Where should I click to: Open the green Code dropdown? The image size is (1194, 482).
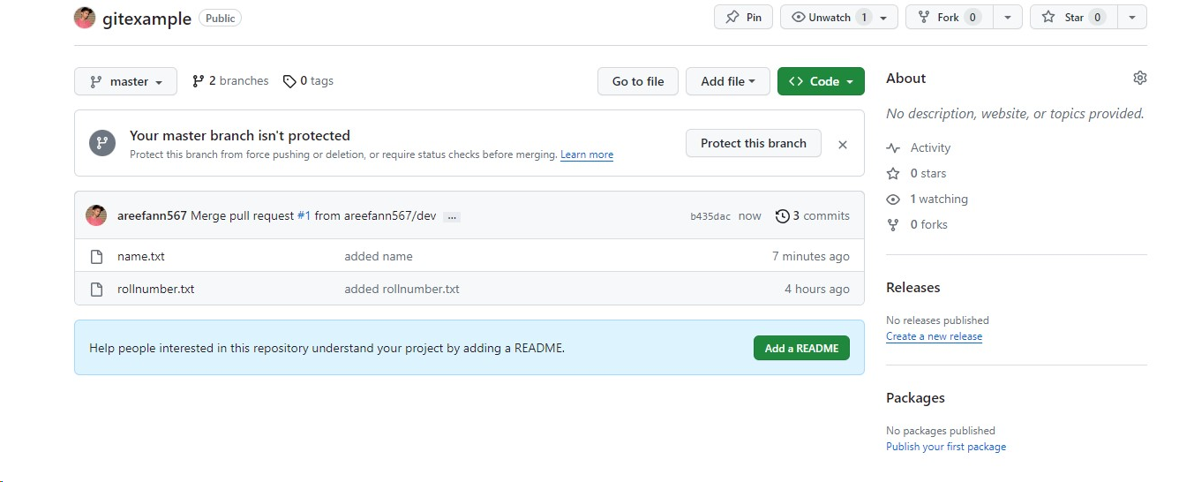click(x=821, y=81)
